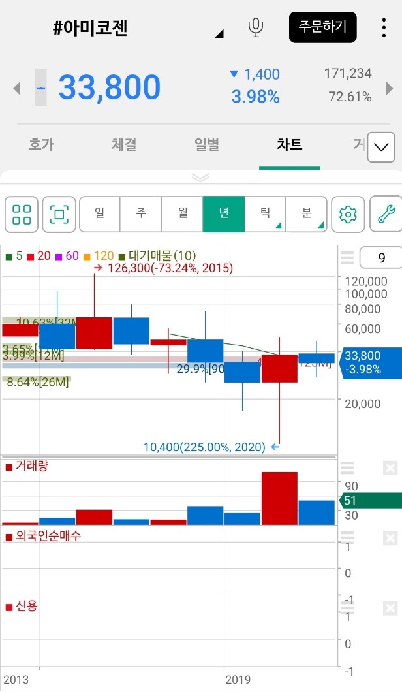The image size is (402, 694).
Task: Go to previous stock with left arrow
Action: point(17,88)
